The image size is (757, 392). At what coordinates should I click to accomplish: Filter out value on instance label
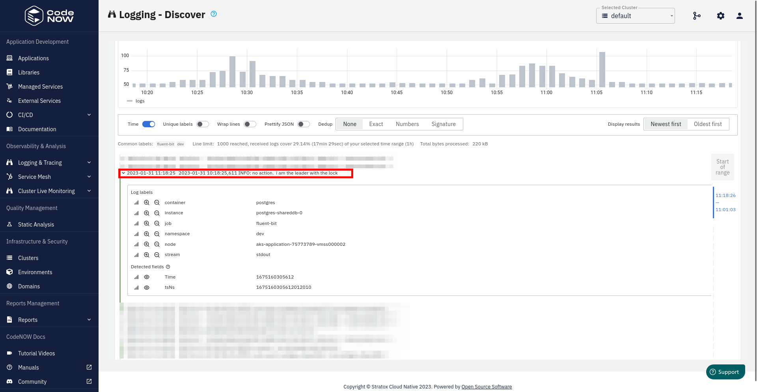click(157, 213)
